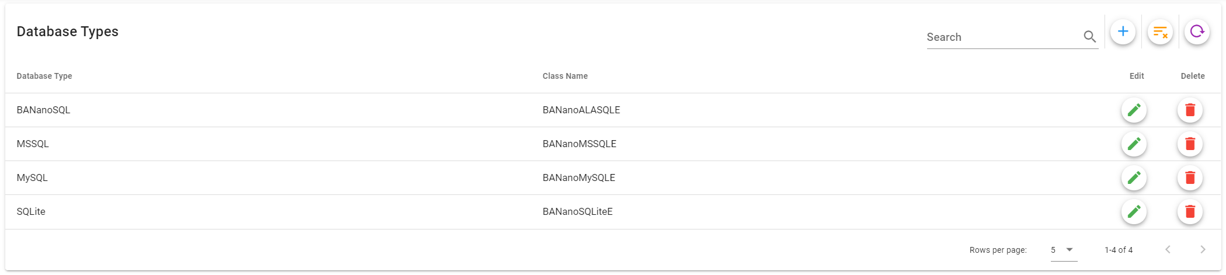
Task: Delete the SQLite database type
Action: [1190, 211]
